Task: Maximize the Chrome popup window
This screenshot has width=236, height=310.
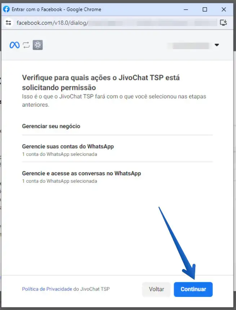Action: pos(205,9)
